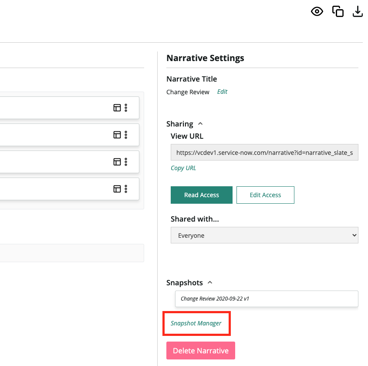
Task: Open the Shared with Everyone dropdown
Action: point(264,235)
